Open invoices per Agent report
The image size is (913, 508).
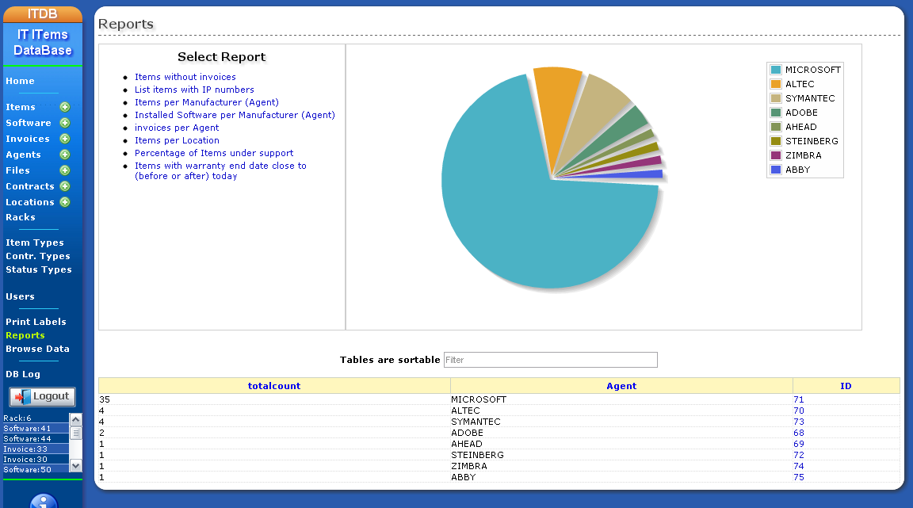177,128
